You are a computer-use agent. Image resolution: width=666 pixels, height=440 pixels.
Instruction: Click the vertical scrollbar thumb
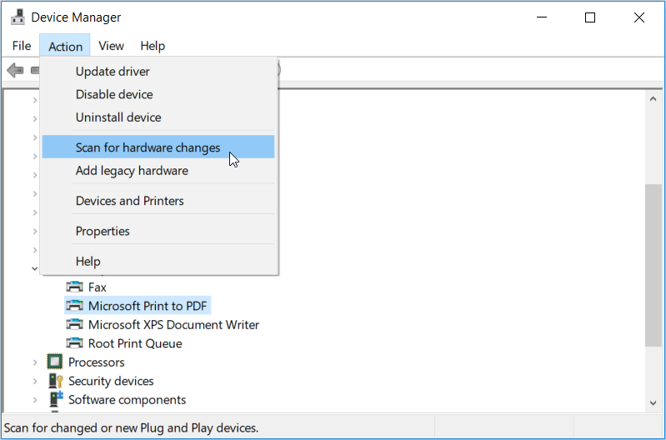click(653, 265)
